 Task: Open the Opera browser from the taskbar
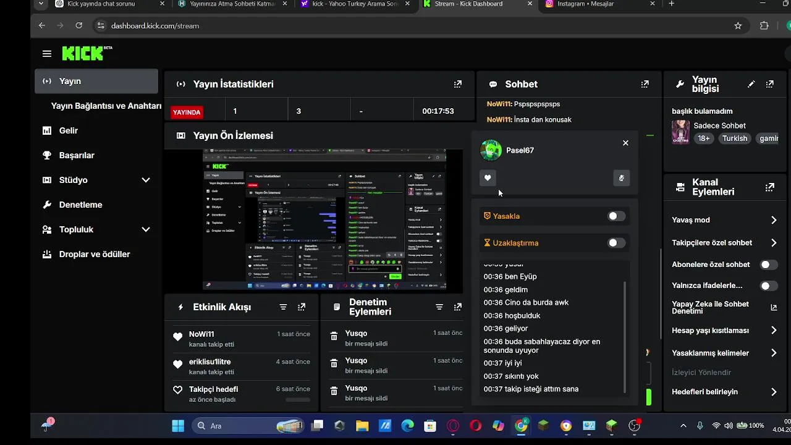476,426
